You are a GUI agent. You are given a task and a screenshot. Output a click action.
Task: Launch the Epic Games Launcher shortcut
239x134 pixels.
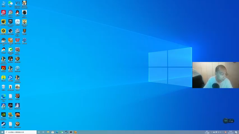(x=10, y=23)
